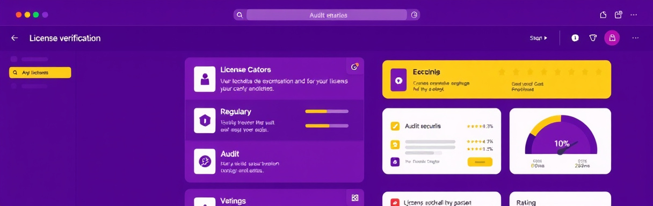Click the first star on the yellow banner
Image resolution: width=653 pixels, height=206 pixels.
(x=502, y=71)
